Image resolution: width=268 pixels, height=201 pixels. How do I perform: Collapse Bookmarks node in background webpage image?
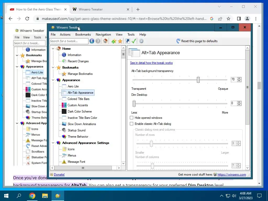pos(17,55)
